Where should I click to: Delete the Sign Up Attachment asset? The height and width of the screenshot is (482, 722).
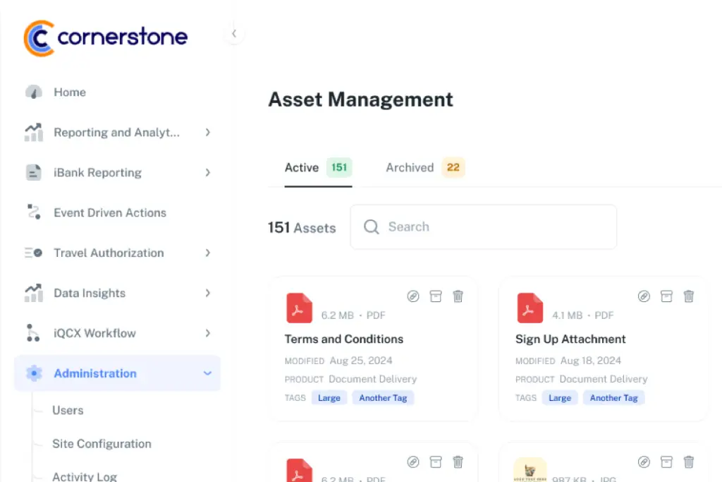point(688,296)
